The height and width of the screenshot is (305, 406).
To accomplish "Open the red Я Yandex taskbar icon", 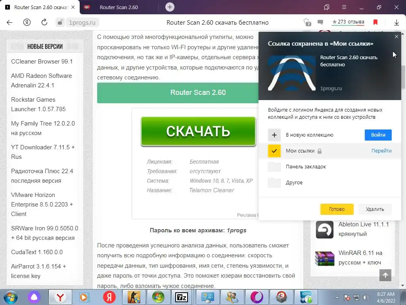I will coord(109,297).
